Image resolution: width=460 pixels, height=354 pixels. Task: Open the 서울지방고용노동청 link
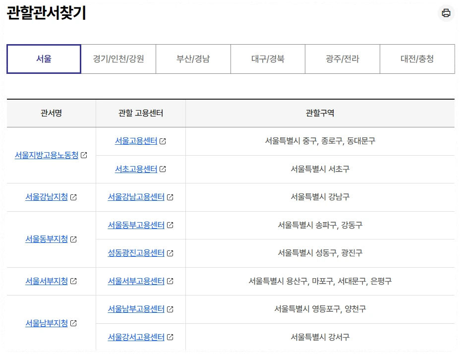47,155
